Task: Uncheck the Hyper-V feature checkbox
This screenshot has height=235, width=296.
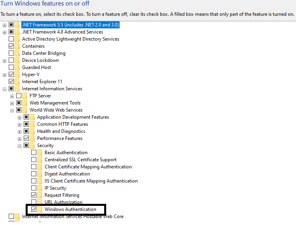Action: (11, 74)
